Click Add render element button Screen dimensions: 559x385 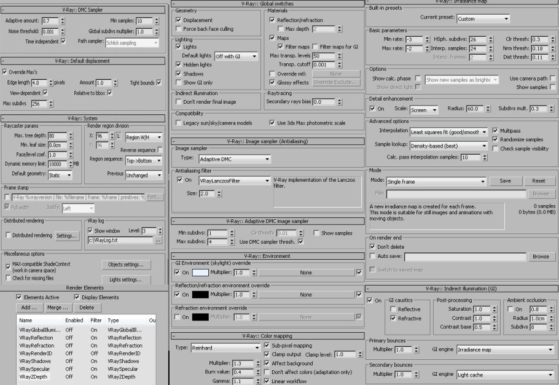point(29,307)
